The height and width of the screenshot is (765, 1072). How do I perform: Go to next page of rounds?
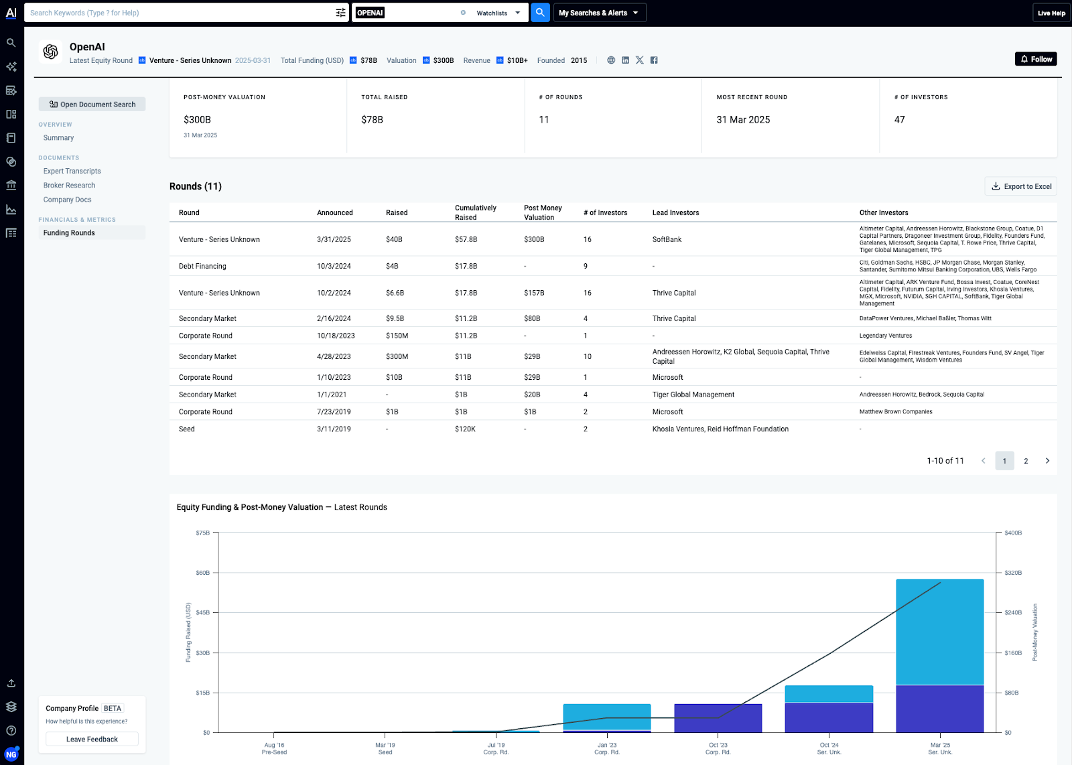(x=1047, y=461)
